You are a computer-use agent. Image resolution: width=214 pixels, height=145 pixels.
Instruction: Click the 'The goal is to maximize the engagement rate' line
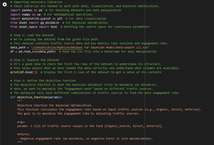coord(78,113)
